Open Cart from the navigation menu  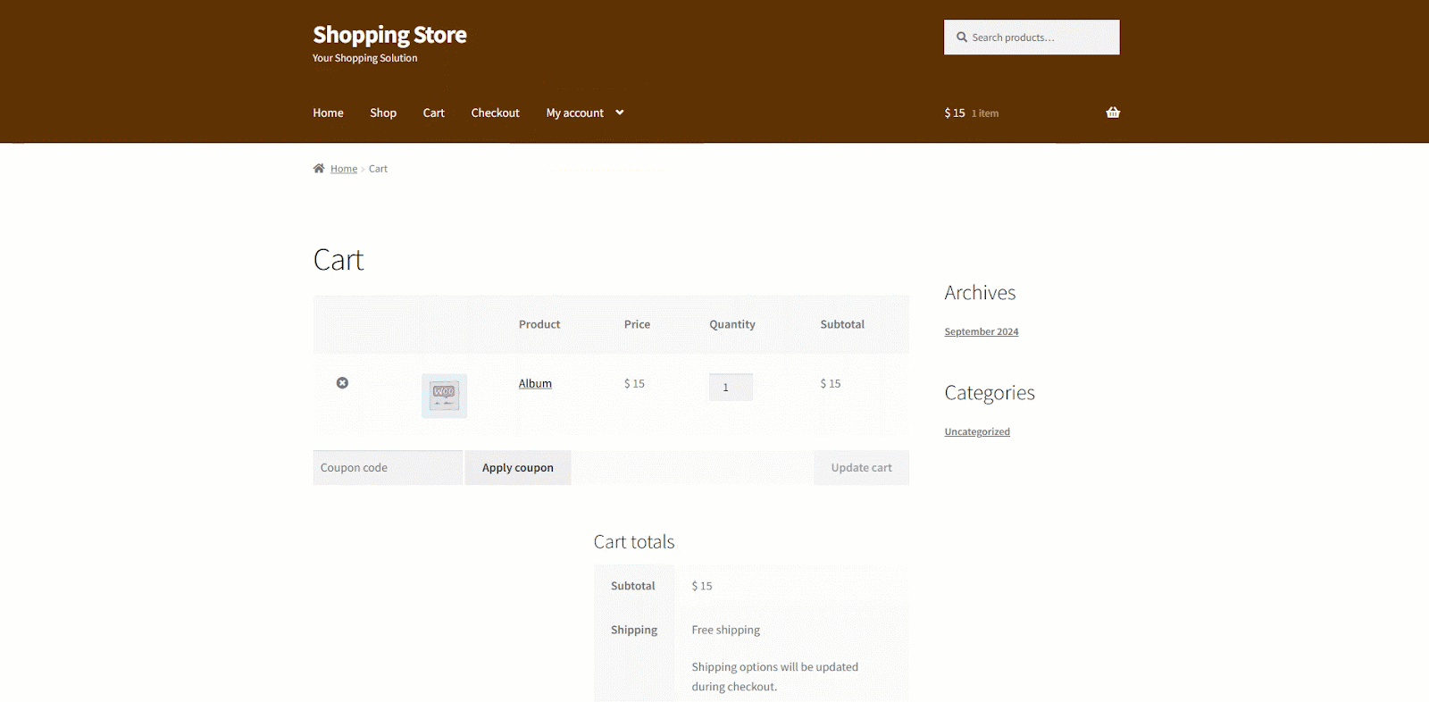tap(433, 113)
